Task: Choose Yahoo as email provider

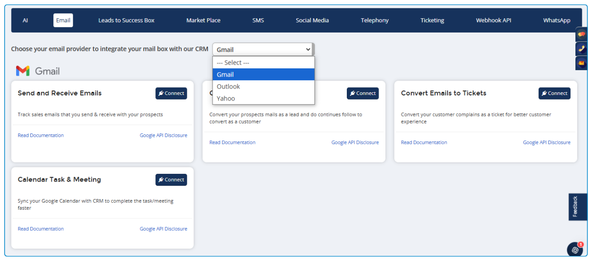Action: [x=264, y=98]
